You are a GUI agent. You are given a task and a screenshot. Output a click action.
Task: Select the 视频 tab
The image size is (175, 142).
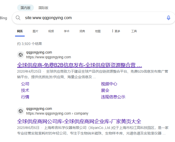tap(51, 31)
